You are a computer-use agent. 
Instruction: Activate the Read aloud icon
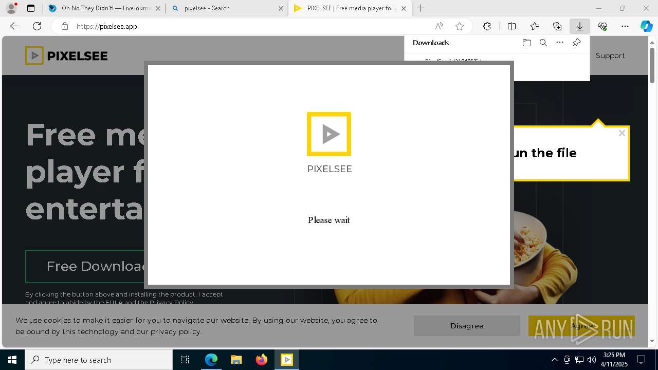pos(439,26)
